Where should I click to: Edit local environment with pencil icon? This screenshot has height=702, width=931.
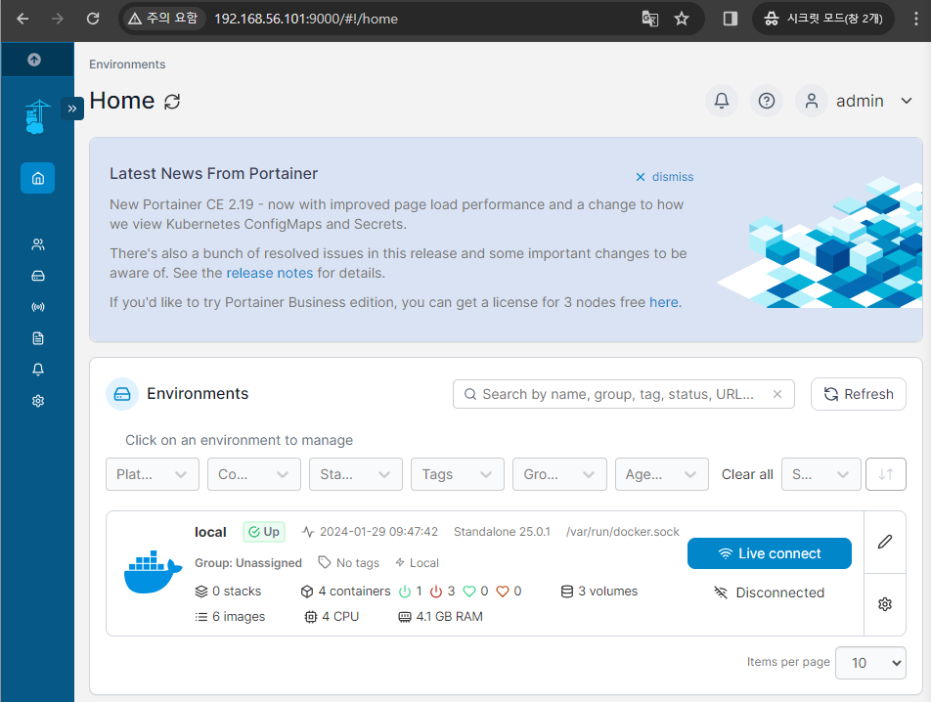click(x=885, y=542)
